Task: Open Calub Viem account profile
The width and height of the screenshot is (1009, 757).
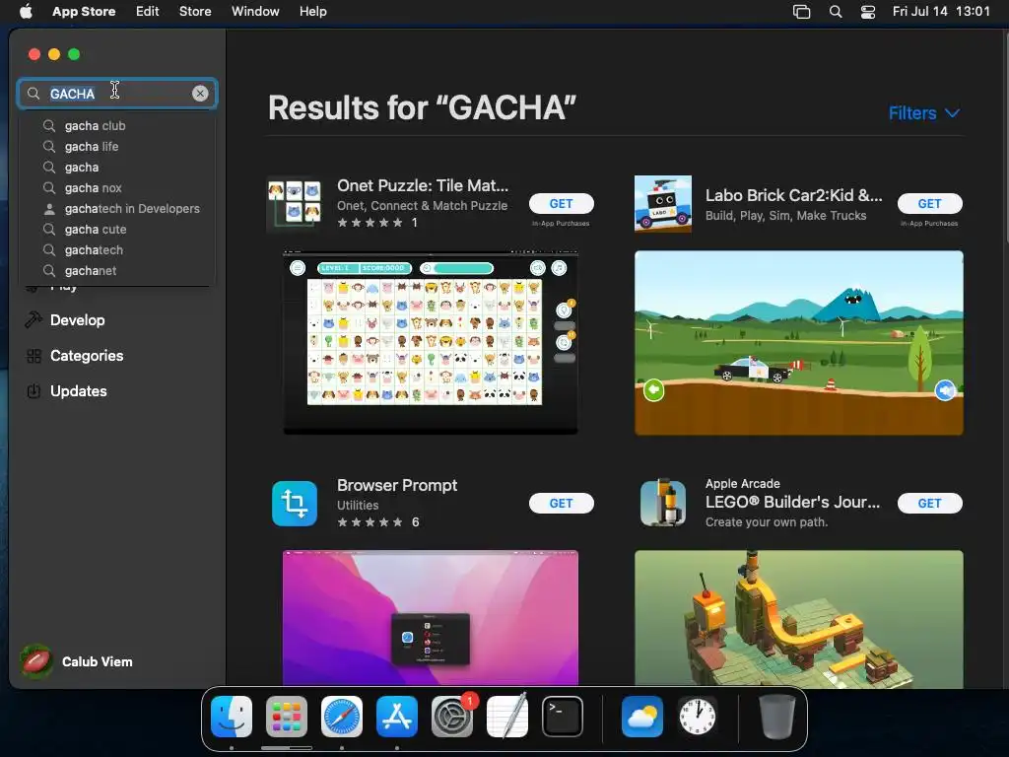Action: click(x=77, y=661)
